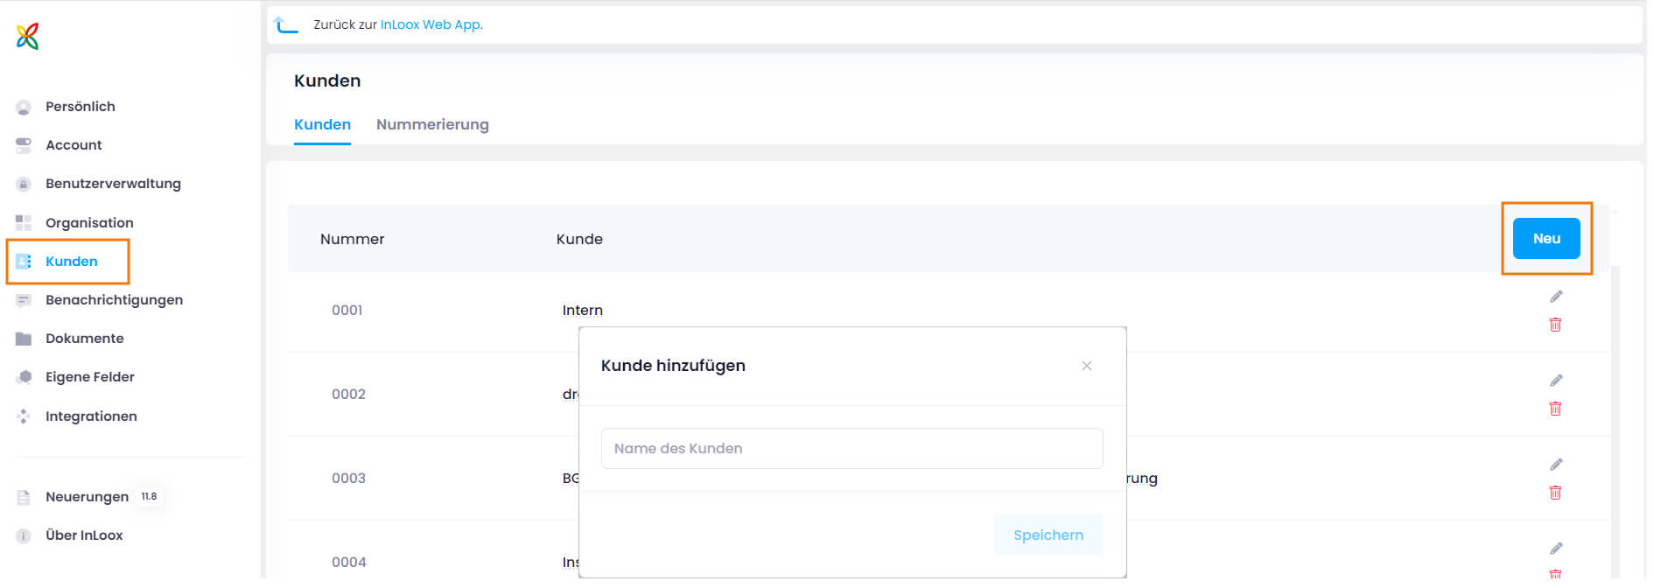The width and height of the screenshot is (1654, 588).
Task: Open the InLoox Web App link
Action: (x=430, y=24)
